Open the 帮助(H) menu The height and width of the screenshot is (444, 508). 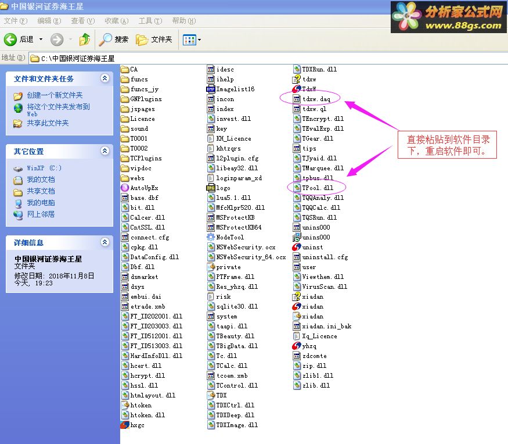pos(184,21)
